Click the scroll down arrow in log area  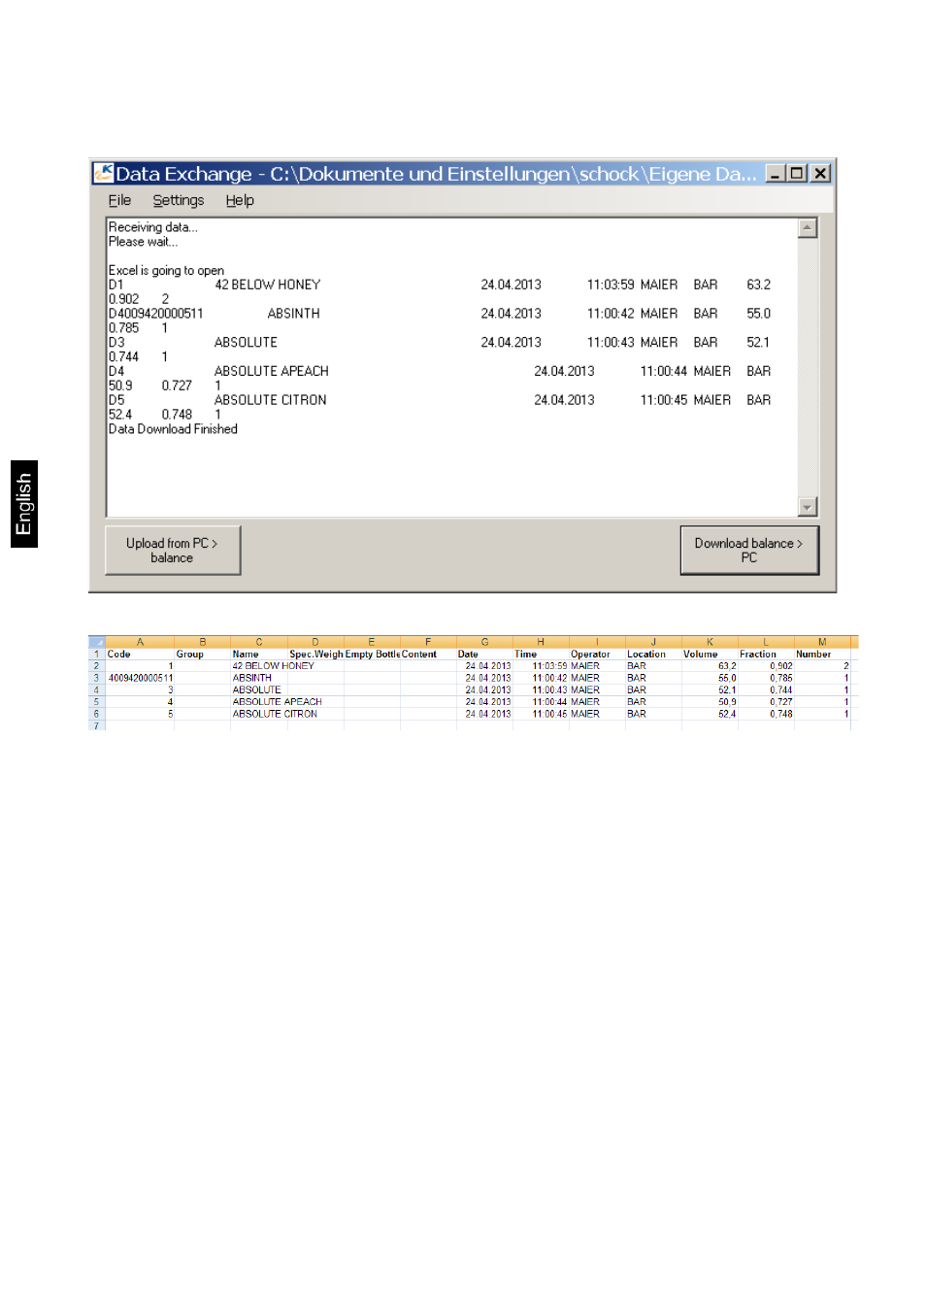807,507
